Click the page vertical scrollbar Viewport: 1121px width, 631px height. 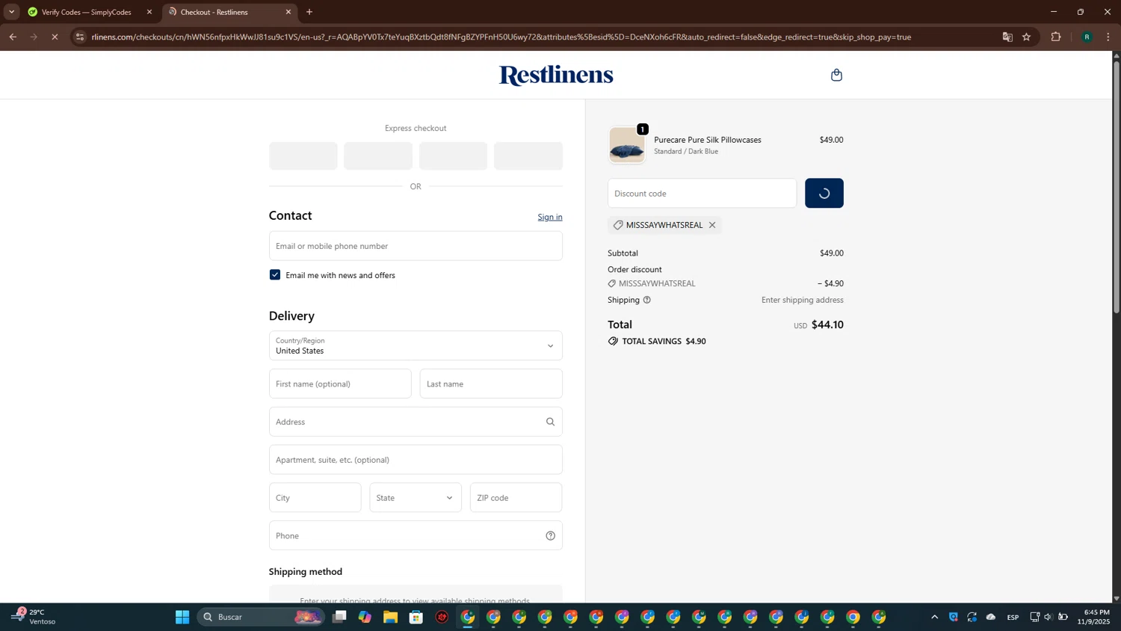pos(1117,187)
